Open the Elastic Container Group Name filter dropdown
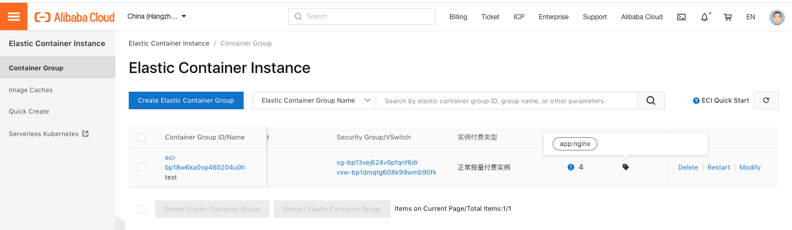Image resolution: width=792 pixels, height=230 pixels. [x=314, y=100]
